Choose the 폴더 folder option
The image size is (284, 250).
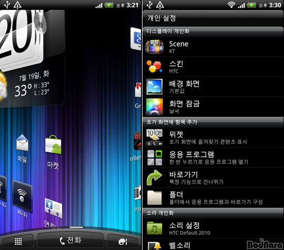click(213, 198)
